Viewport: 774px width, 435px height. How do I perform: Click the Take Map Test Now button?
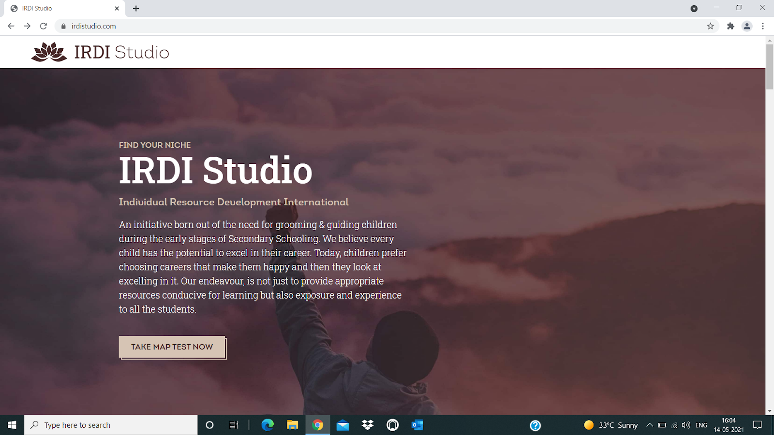(172, 347)
